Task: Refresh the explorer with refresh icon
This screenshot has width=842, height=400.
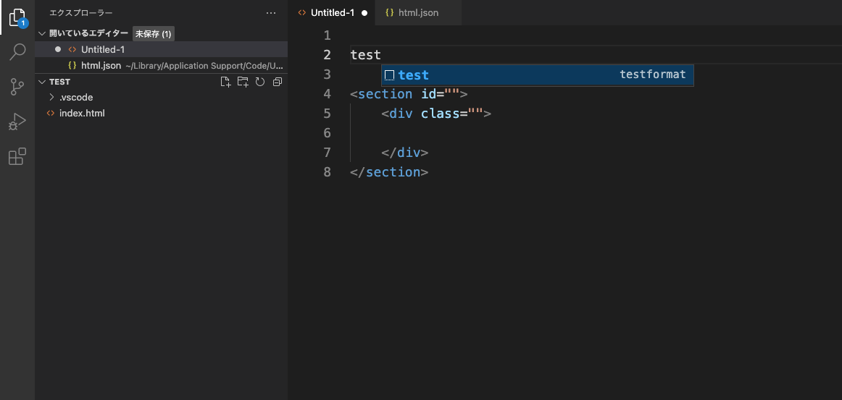Action: 260,82
